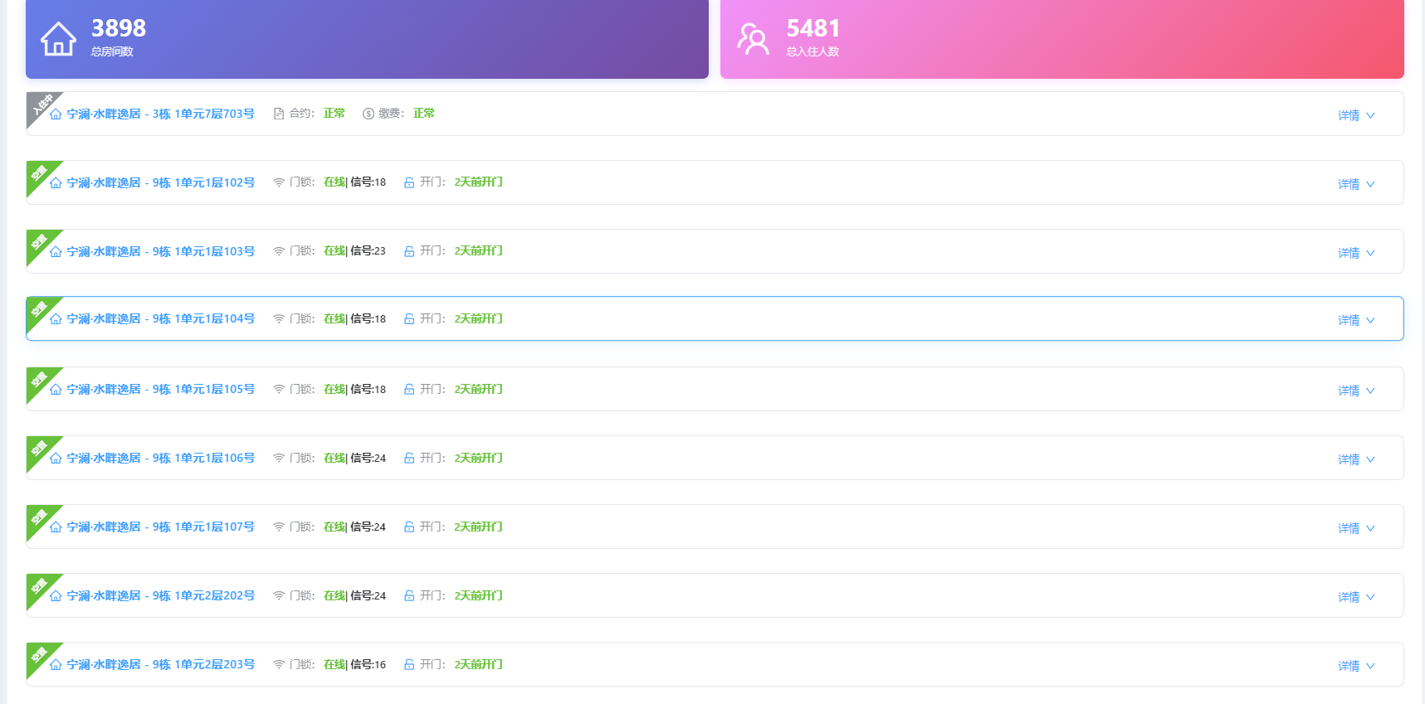1425x704 pixels.
Task: Expand 详情 for 9栋 1单元1层102号
Action: [x=1356, y=184]
